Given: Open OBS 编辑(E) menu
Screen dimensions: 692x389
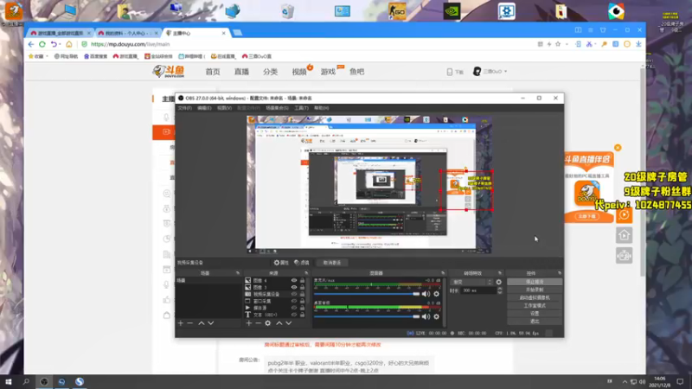Looking at the screenshot, I should (x=204, y=108).
